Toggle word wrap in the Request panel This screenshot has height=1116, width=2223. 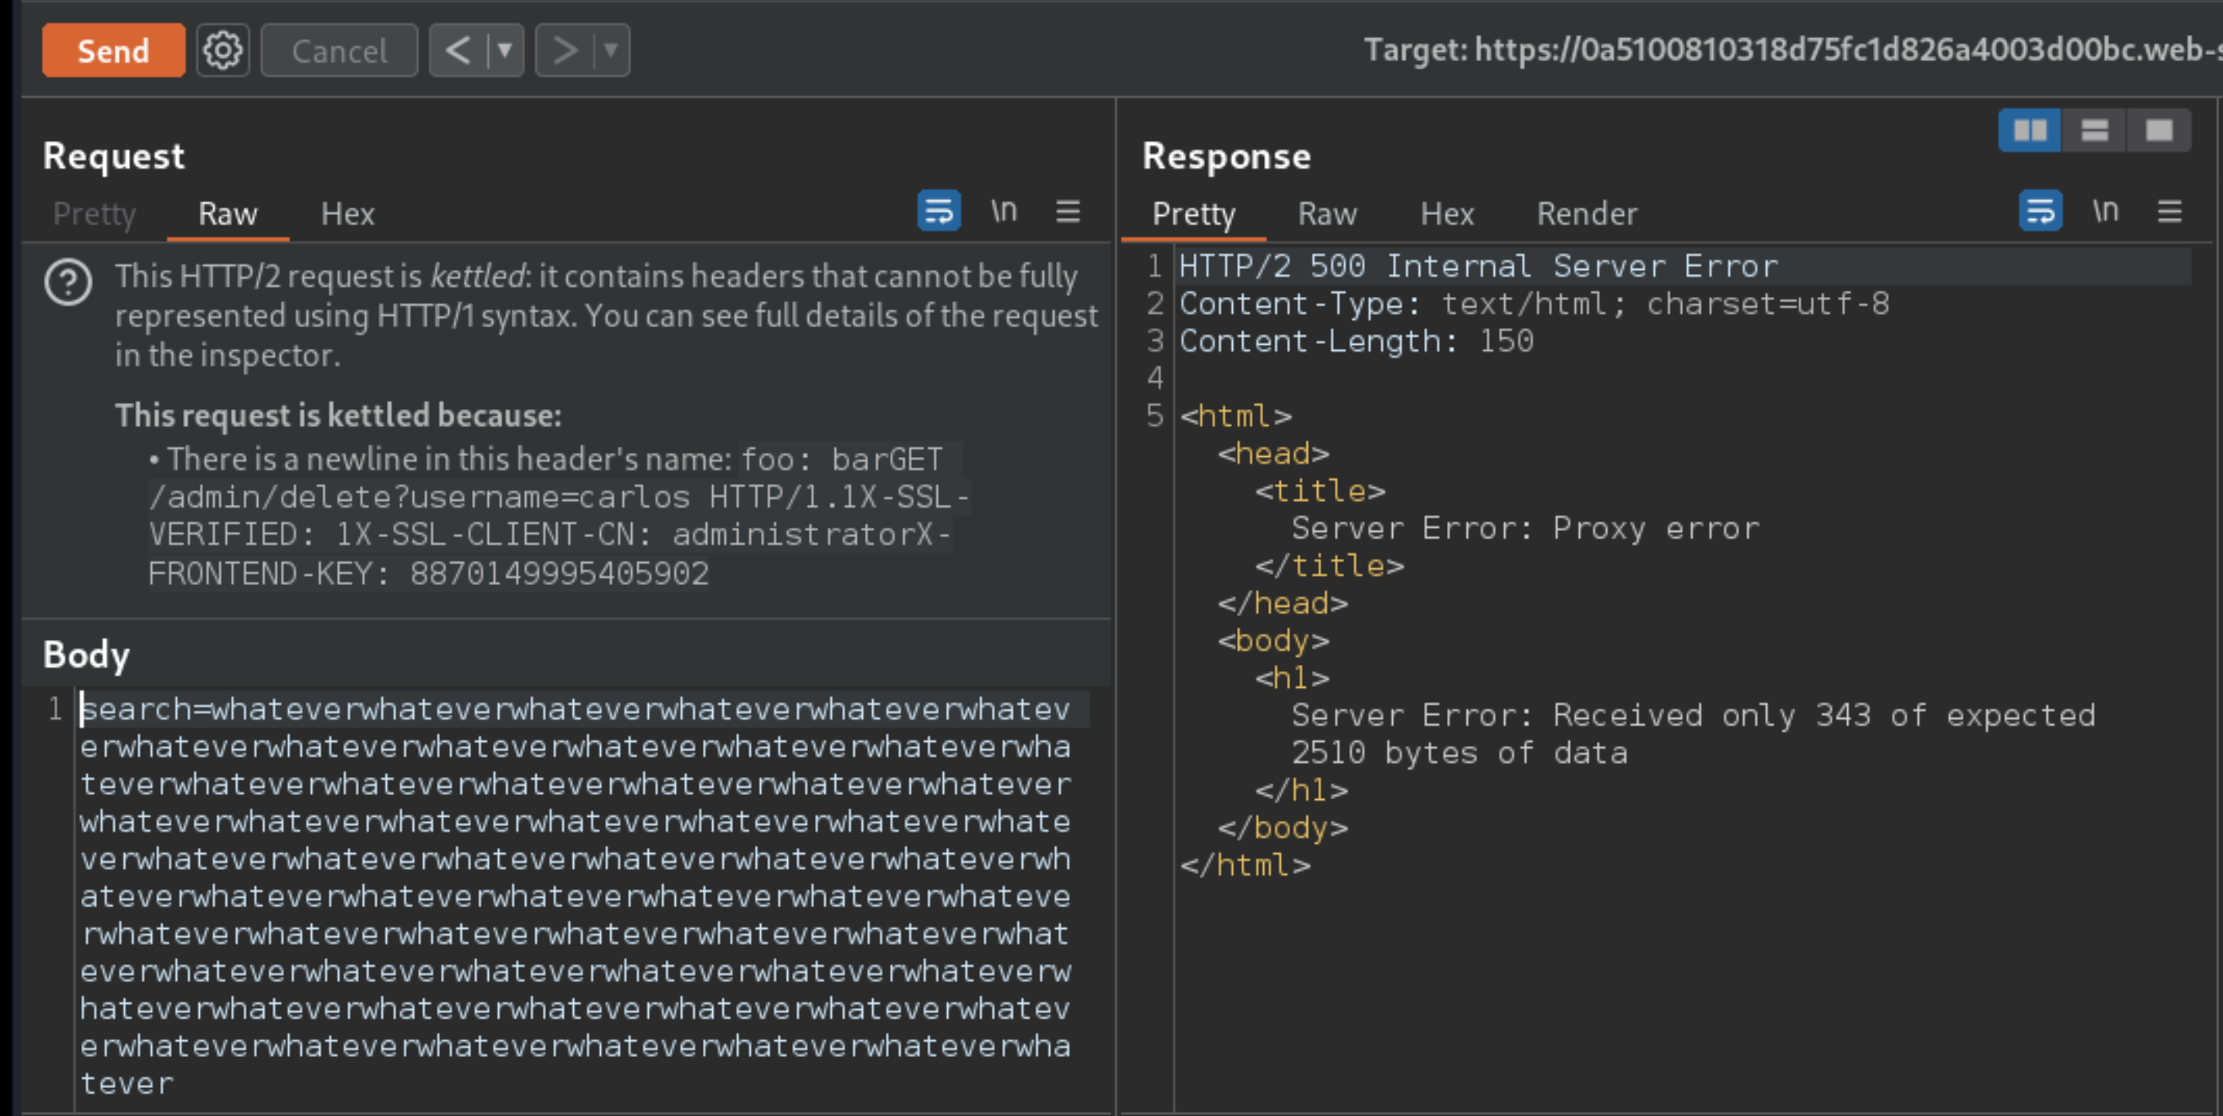[x=939, y=211]
